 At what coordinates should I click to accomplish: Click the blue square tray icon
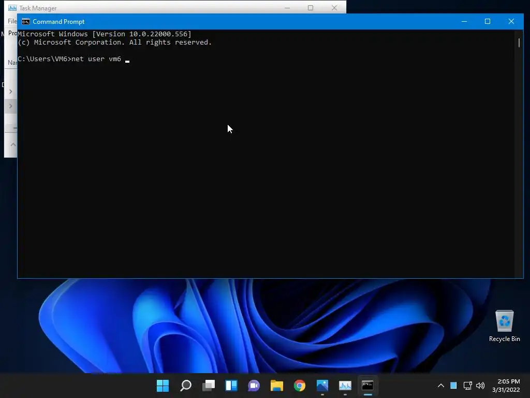(453, 386)
